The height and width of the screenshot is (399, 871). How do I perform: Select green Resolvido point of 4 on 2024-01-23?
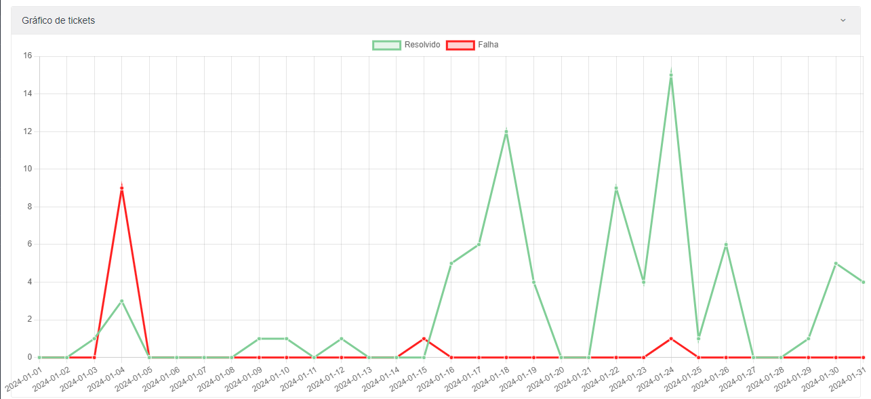click(x=643, y=282)
